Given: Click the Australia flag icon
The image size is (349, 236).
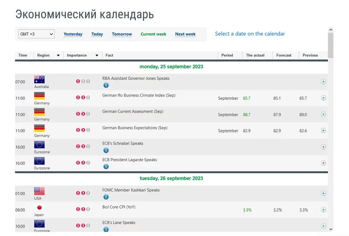Looking at the screenshot, I should pyautogui.click(x=39, y=80).
